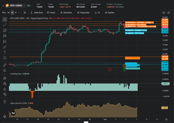The height and width of the screenshot is (123, 174).
Task: Select the brush drawing tool
Action: point(5,47)
